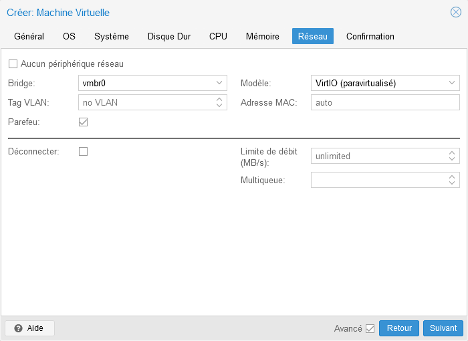The height and width of the screenshot is (341, 468).
Task: Open the Bridge vmbr0 dropdown
Action: tap(219, 84)
